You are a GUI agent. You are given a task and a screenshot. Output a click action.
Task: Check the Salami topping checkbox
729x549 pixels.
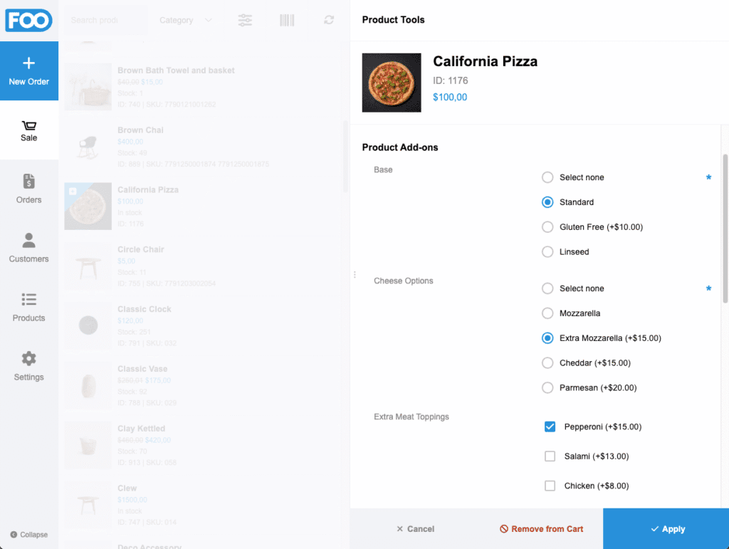click(550, 456)
